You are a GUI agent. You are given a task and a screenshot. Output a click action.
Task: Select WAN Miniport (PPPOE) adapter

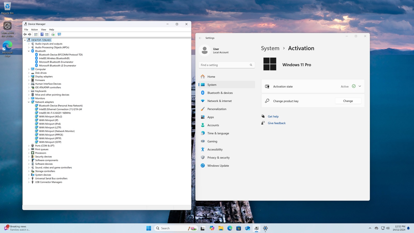51,135
